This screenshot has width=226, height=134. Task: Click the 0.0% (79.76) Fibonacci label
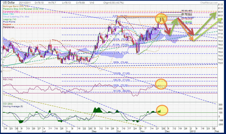coord(120,16)
